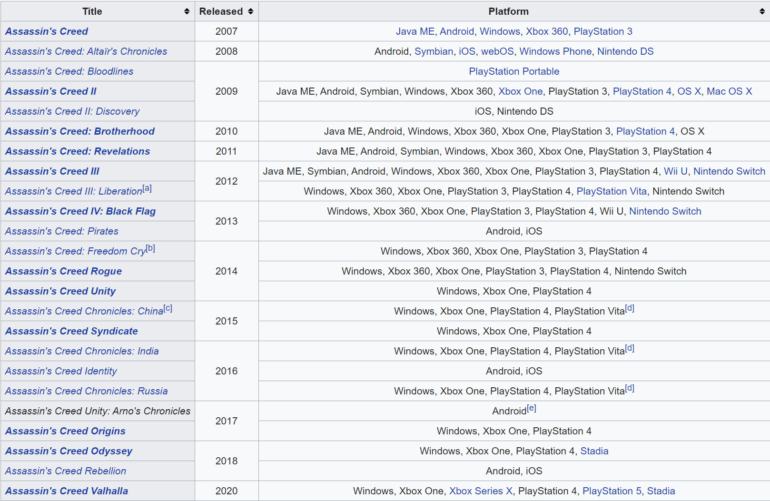Open Assassin's Creed Syndicate link
This screenshot has height=501, width=770.
[71, 331]
